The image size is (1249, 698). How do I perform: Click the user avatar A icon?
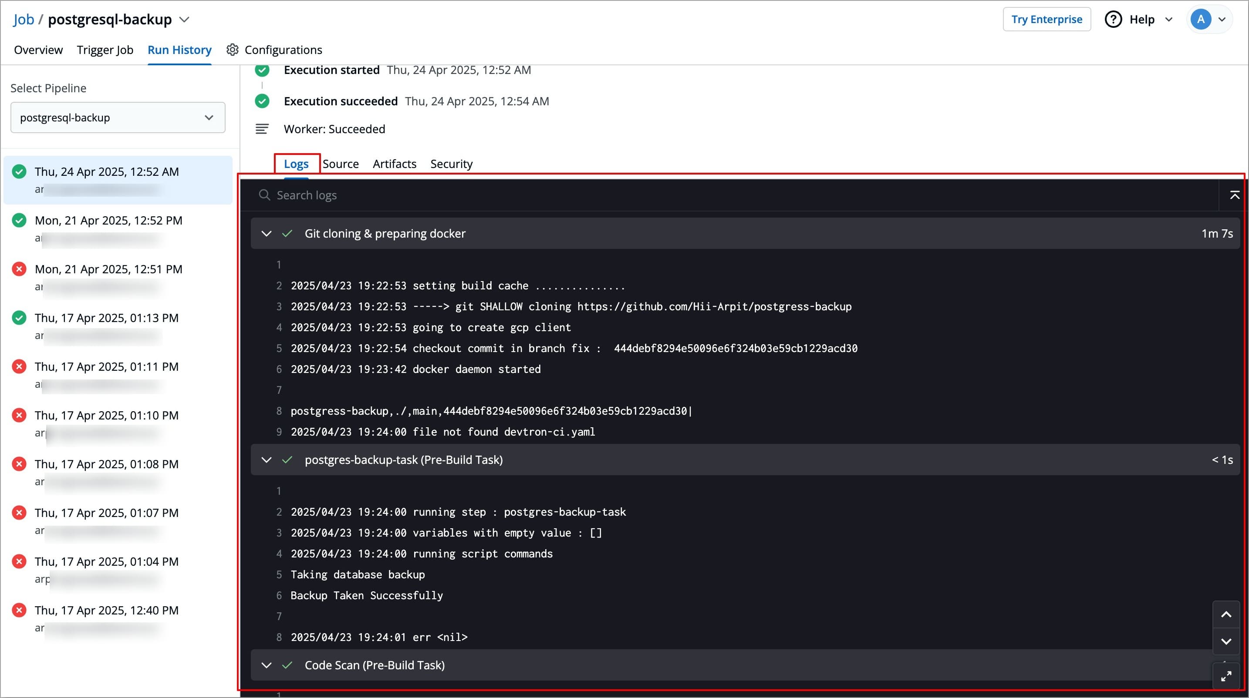pos(1201,20)
